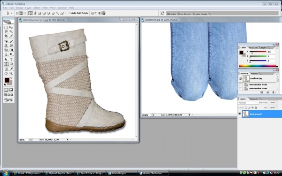Toggle lock transparent pixels in Layers panel
This screenshot has width=282, height=176.
click(246, 108)
